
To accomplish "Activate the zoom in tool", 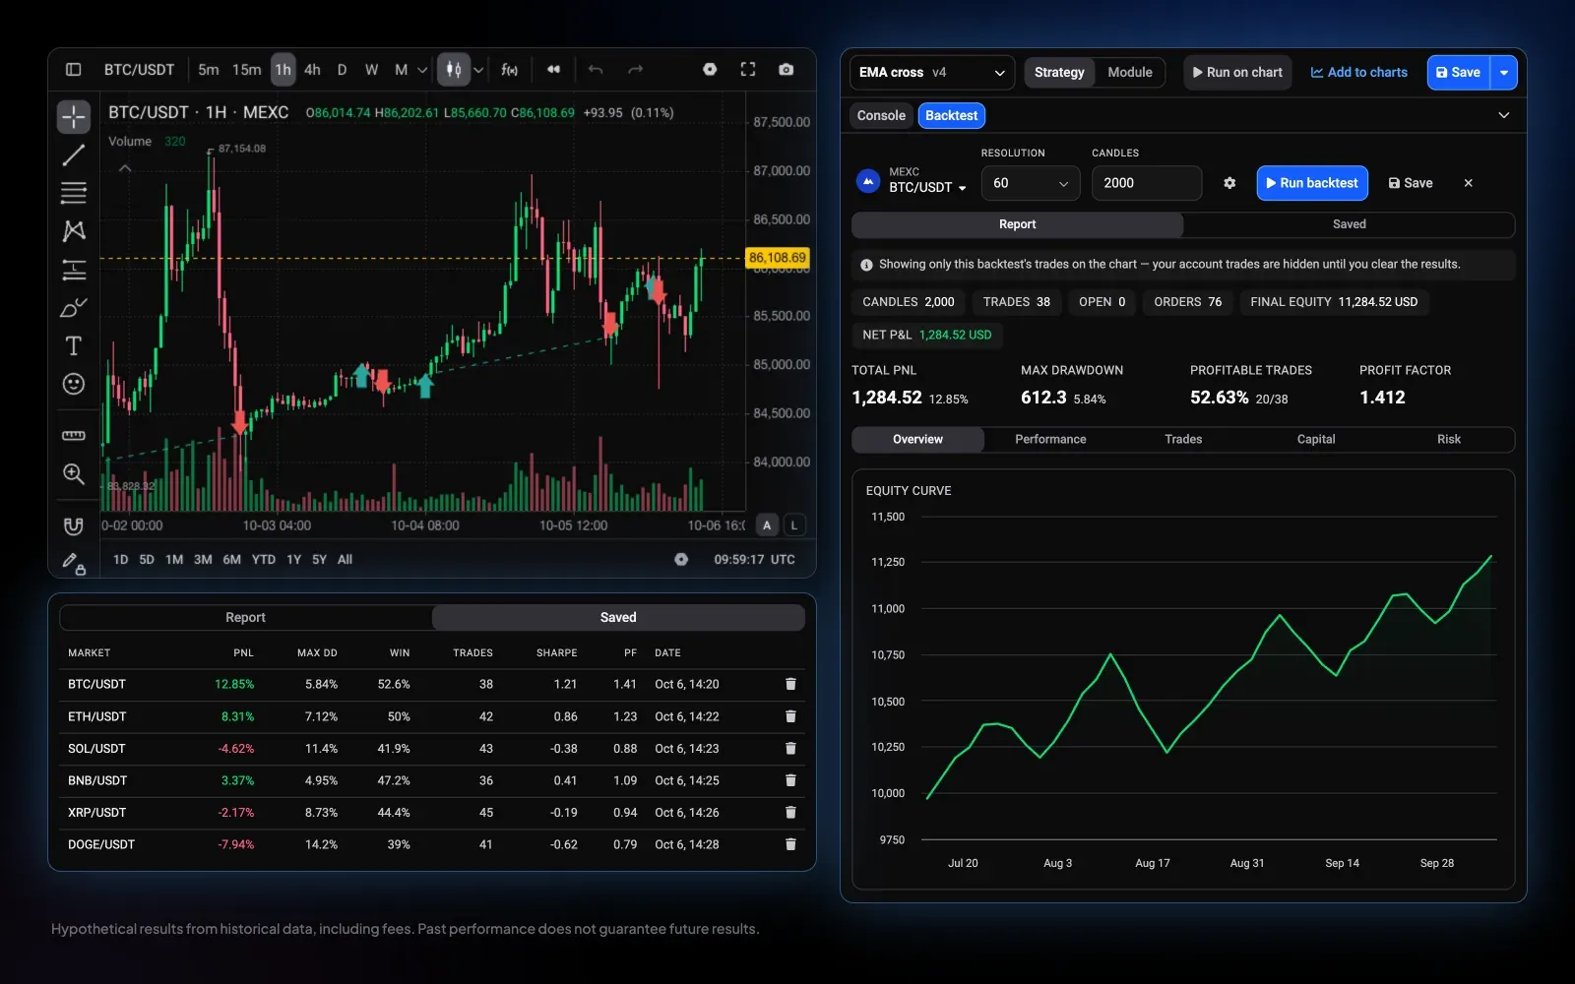I will [74, 474].
